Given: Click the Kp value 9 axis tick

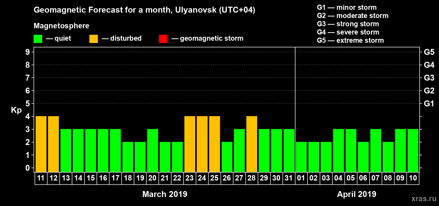Looking at the screenshot, I should pos(28,52).
